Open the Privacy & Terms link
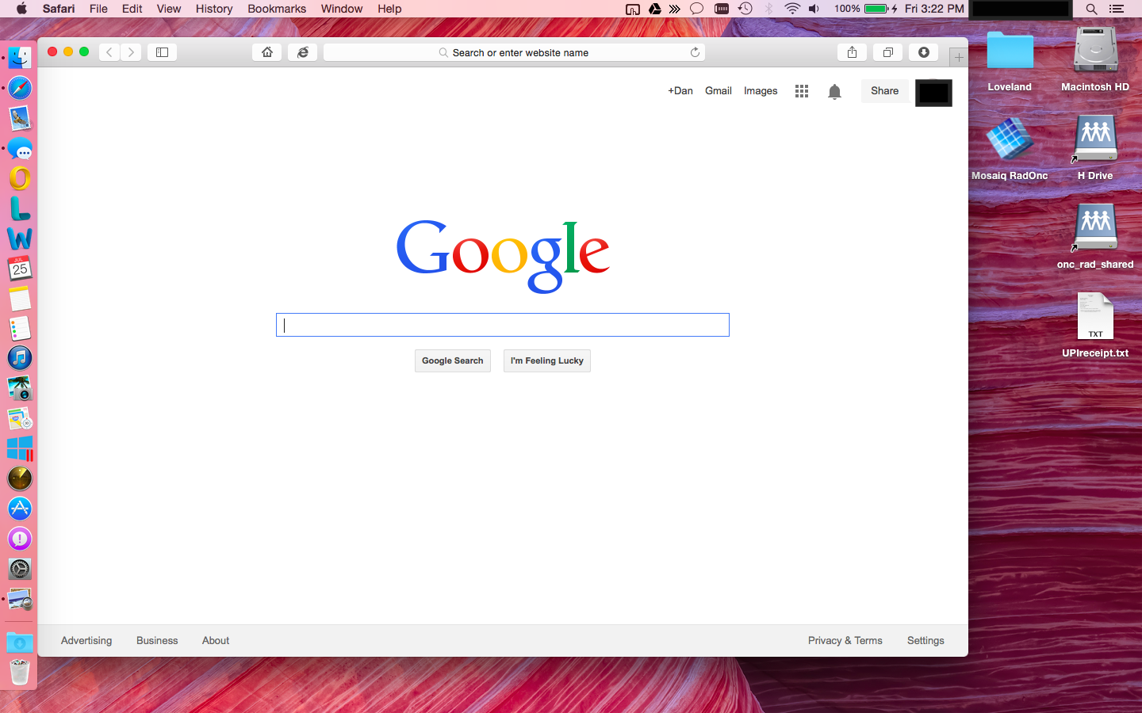The image size is (1142, 713). point(845,640)
